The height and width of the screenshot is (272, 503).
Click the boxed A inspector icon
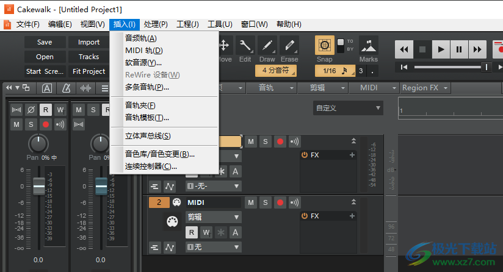click(x=47, y=88)
